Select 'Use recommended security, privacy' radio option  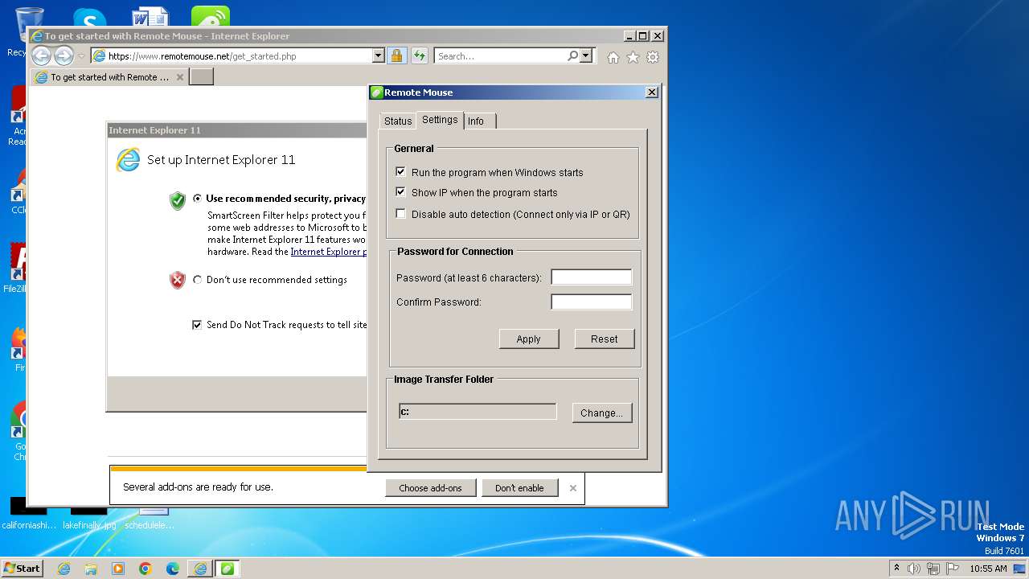(198, 198)
